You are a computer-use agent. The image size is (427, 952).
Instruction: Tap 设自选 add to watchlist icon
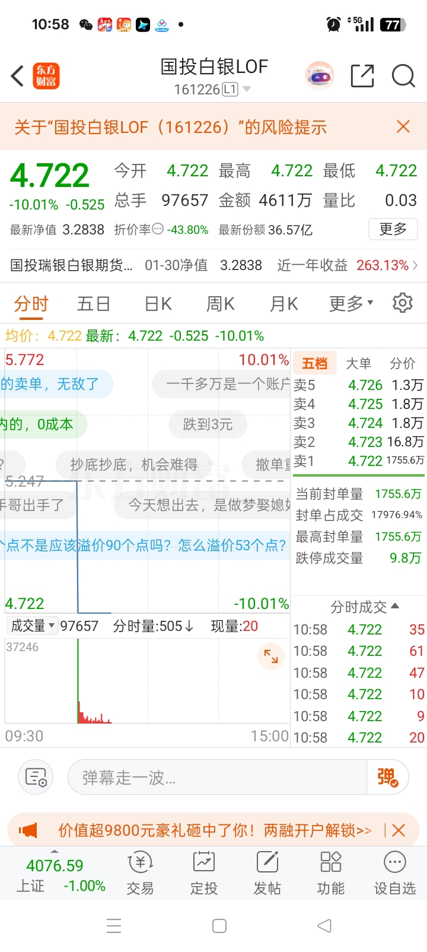point(395,873)
